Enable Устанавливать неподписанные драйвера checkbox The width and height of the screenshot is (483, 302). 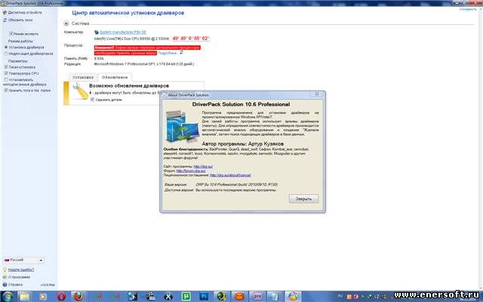[6, 80]
